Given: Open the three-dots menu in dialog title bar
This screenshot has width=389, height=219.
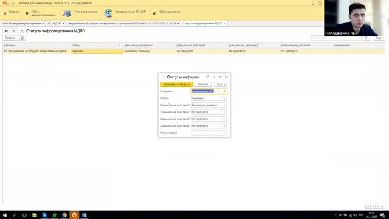Looking at the screenshot, I should coord(214,77).
